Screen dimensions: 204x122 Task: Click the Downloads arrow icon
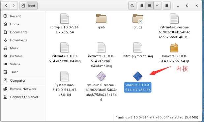tap(5, 40)
